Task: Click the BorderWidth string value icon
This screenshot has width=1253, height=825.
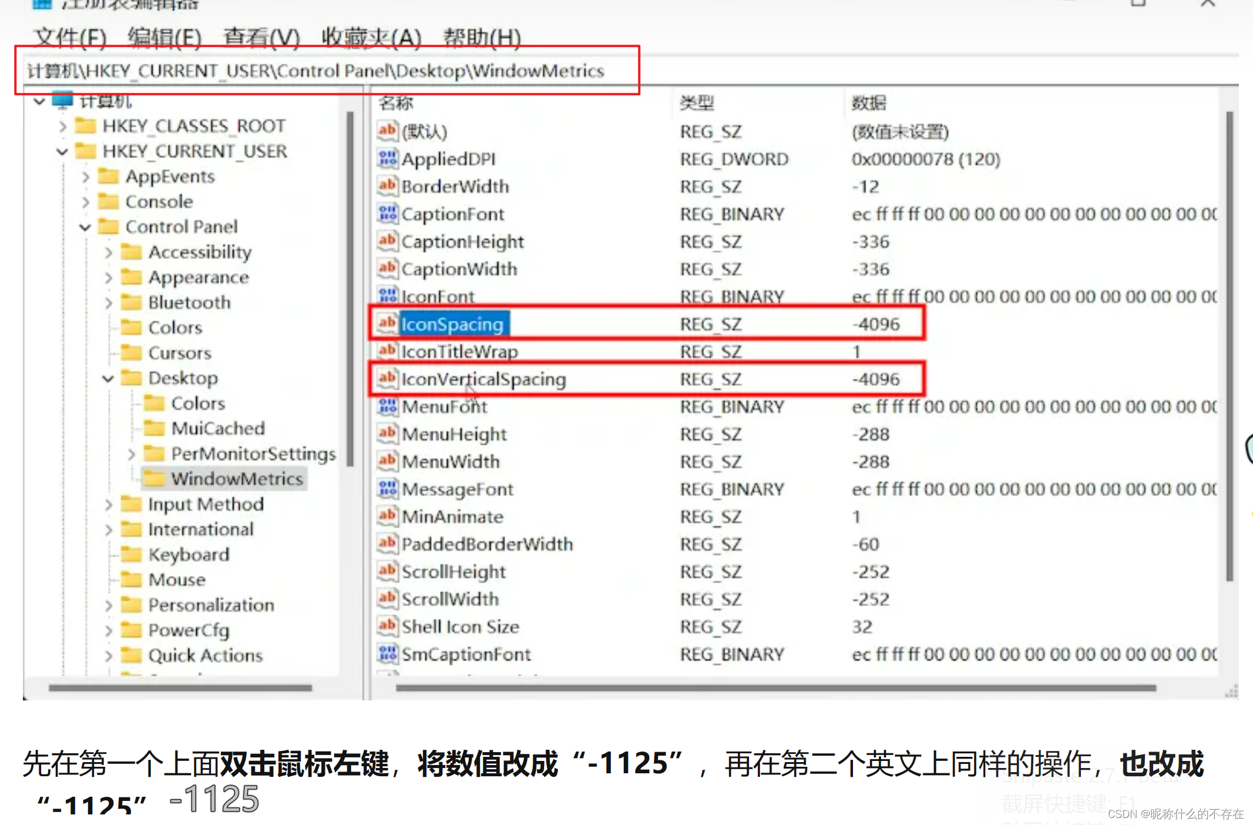Action: (388, 186)
